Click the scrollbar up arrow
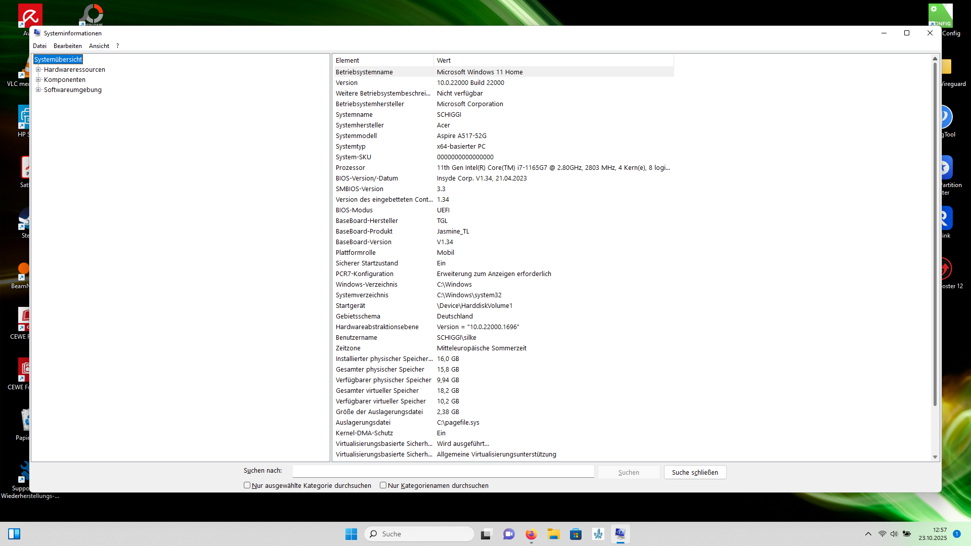 (935, 59)
